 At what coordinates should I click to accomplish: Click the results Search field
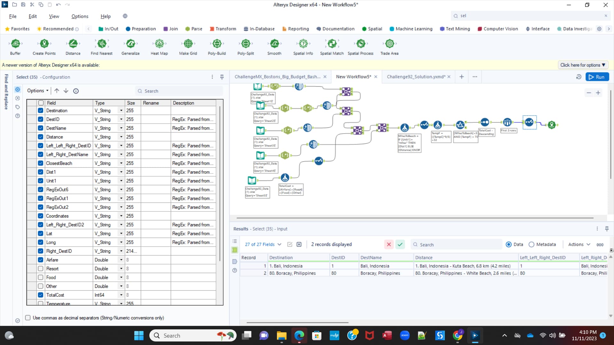[457, 245]
